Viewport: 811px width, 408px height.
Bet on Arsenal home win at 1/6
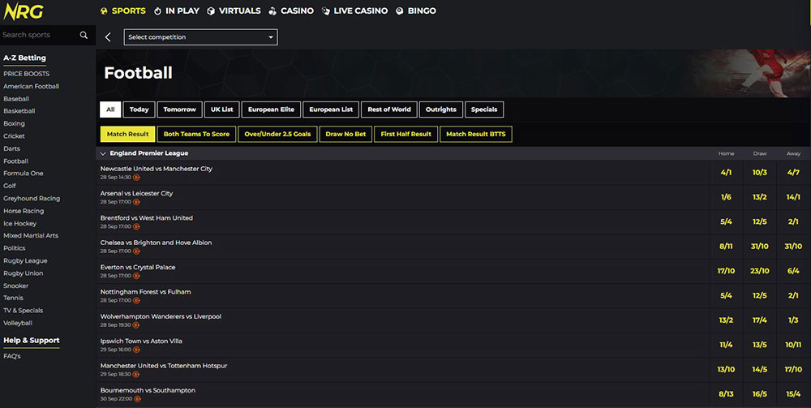726,197
